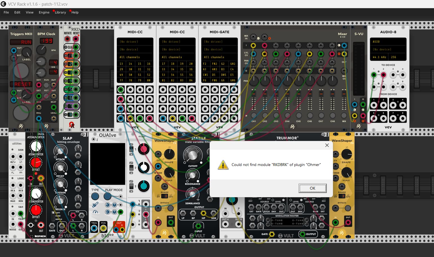Click OK in the missing module dialog

click(312, 188)
